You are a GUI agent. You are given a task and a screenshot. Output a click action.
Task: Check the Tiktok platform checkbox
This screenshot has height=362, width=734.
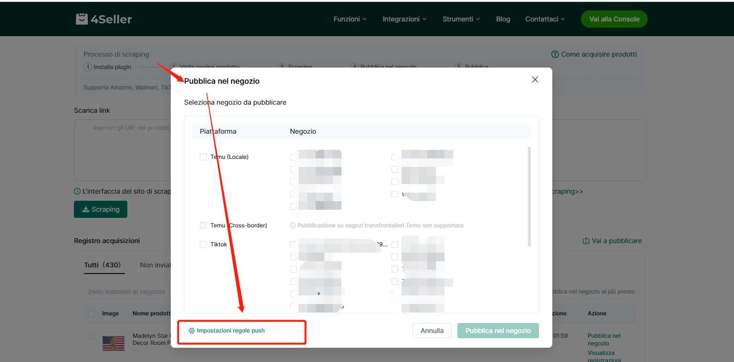point(203,245)
